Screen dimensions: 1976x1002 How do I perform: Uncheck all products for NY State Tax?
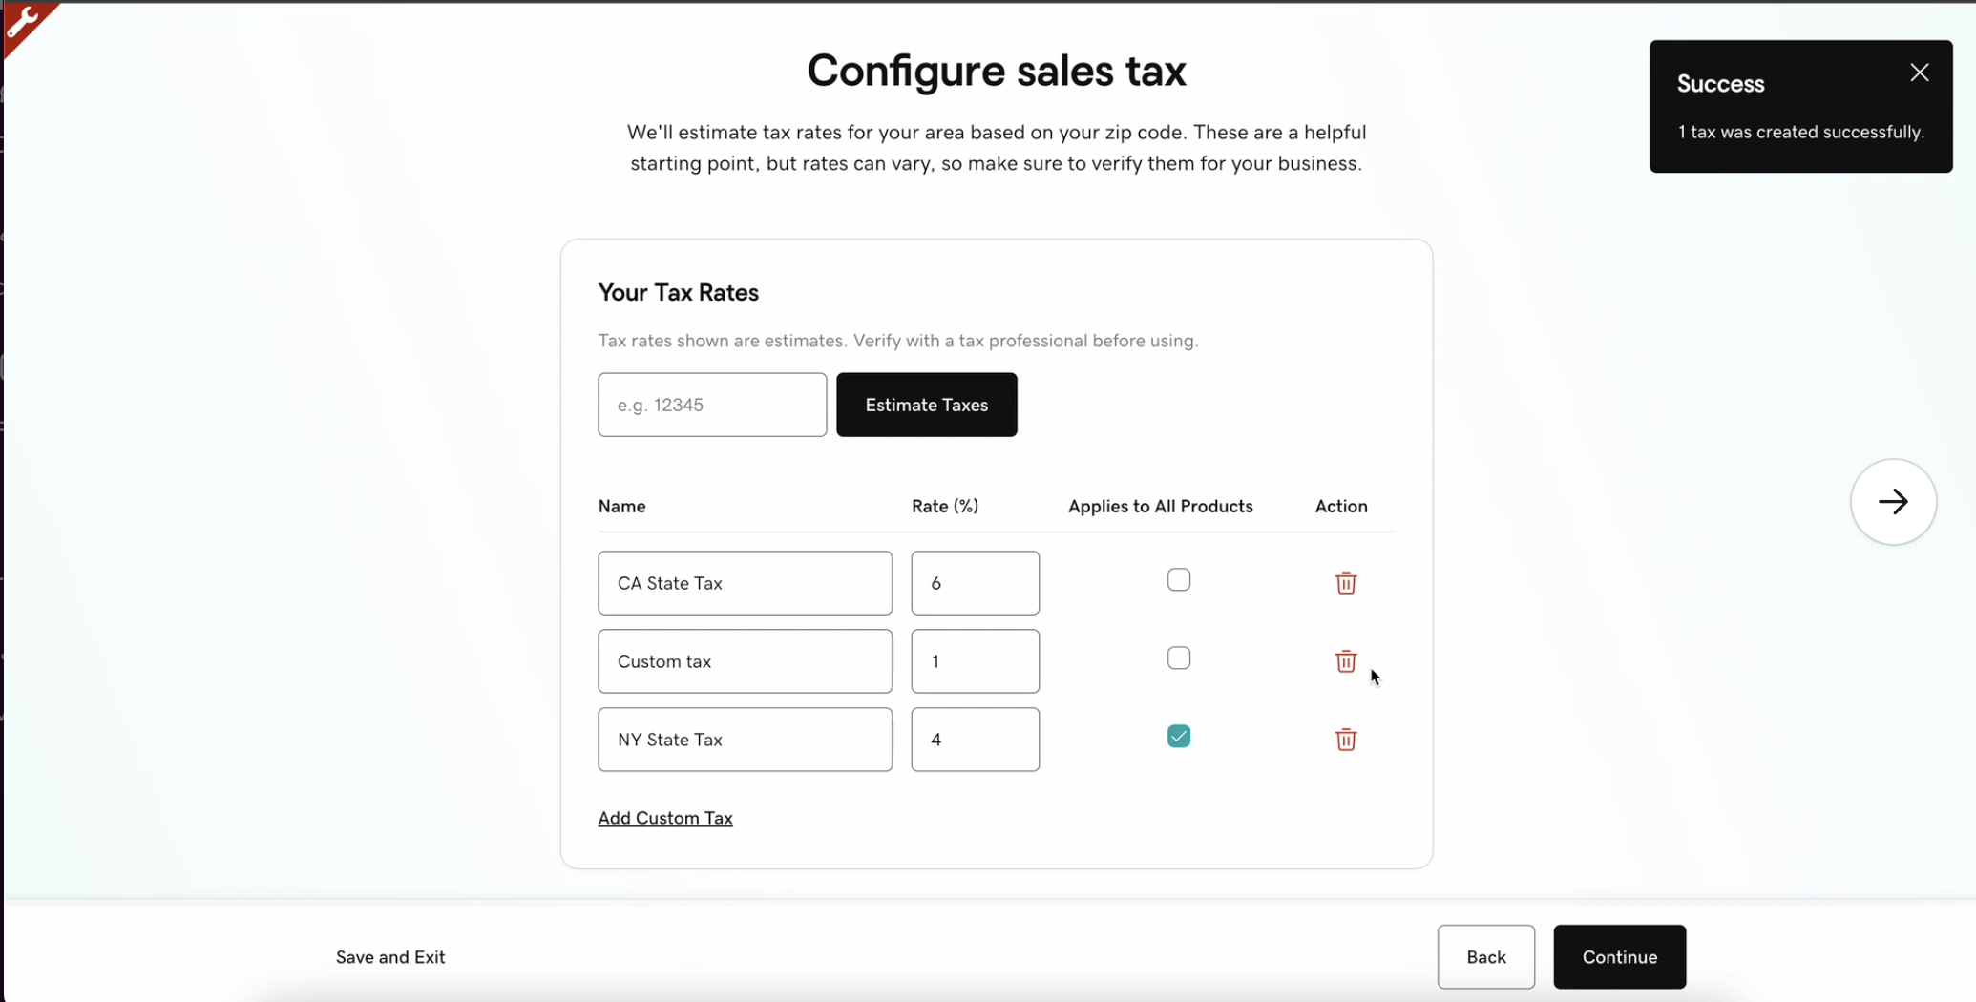point(1179,736)
